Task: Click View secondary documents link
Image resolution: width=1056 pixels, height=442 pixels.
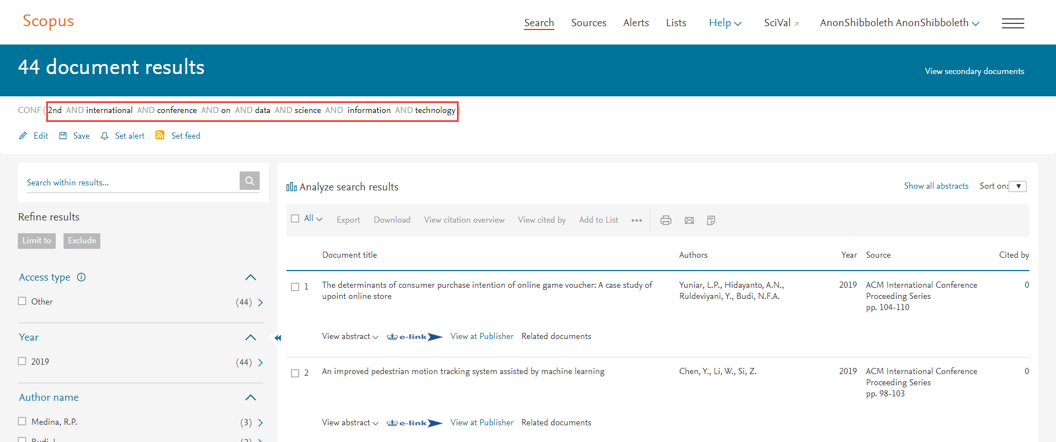Action: tap(974, 71)
